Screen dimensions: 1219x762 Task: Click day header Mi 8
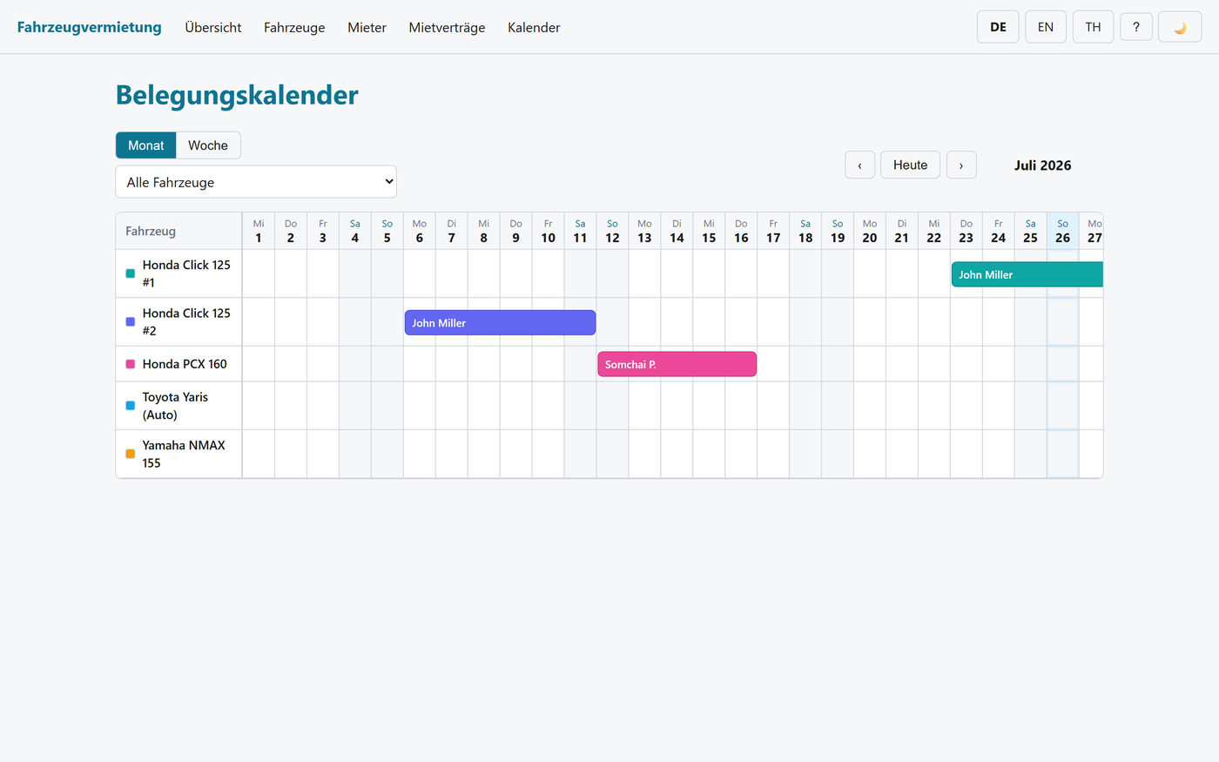[484, 231]
